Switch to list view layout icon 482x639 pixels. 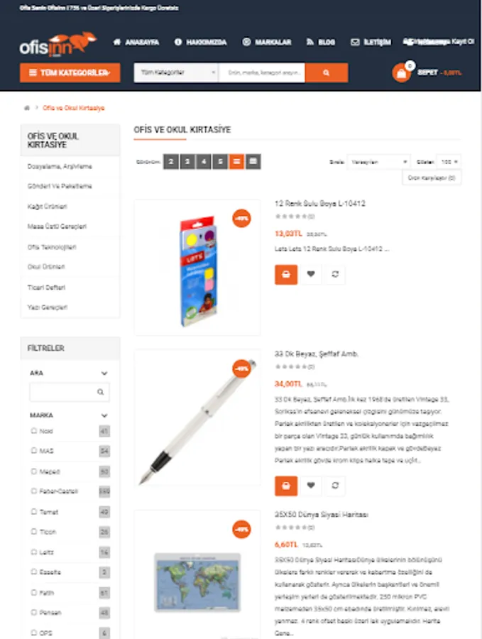click(236, 162)
